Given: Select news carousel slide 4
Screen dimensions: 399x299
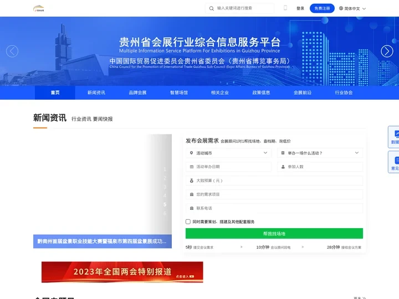Looking at the screenshot, I should 165,195.
